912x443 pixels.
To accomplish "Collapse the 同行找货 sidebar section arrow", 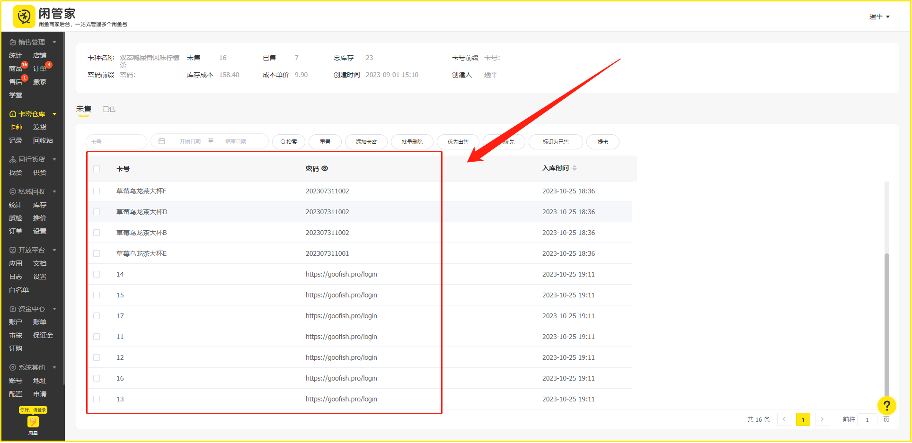I will (x=54, y=159).
